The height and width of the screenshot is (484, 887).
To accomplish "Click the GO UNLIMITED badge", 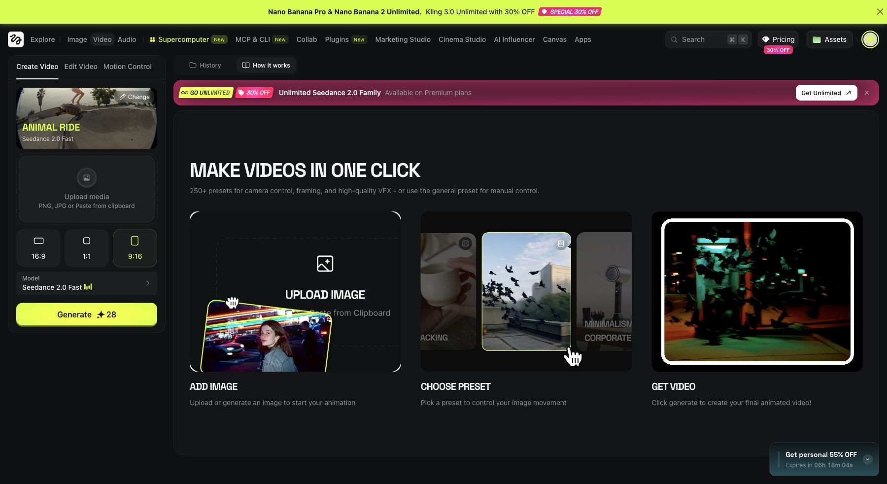I will coord(205,93).
